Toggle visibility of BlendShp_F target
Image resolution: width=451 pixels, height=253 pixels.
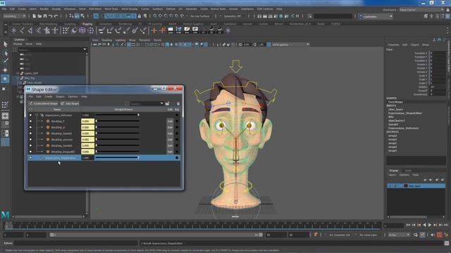coord(30,122)
